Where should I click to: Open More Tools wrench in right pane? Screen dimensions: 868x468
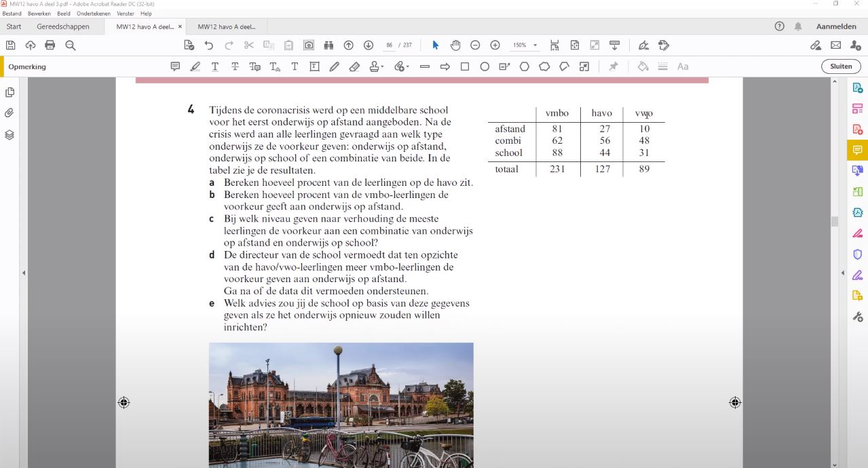tap(857, 317)
